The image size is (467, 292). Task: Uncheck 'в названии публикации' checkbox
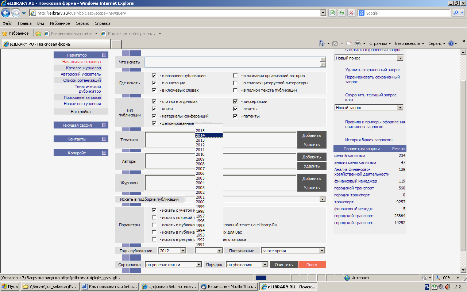point(154,76)
